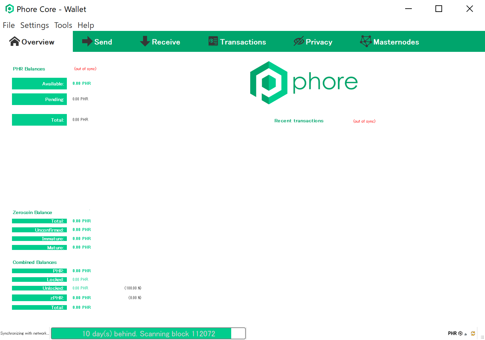Click the 'Recent transactions' heading
485x340 pixels.
pyautogui.click(x=299, y=121)
